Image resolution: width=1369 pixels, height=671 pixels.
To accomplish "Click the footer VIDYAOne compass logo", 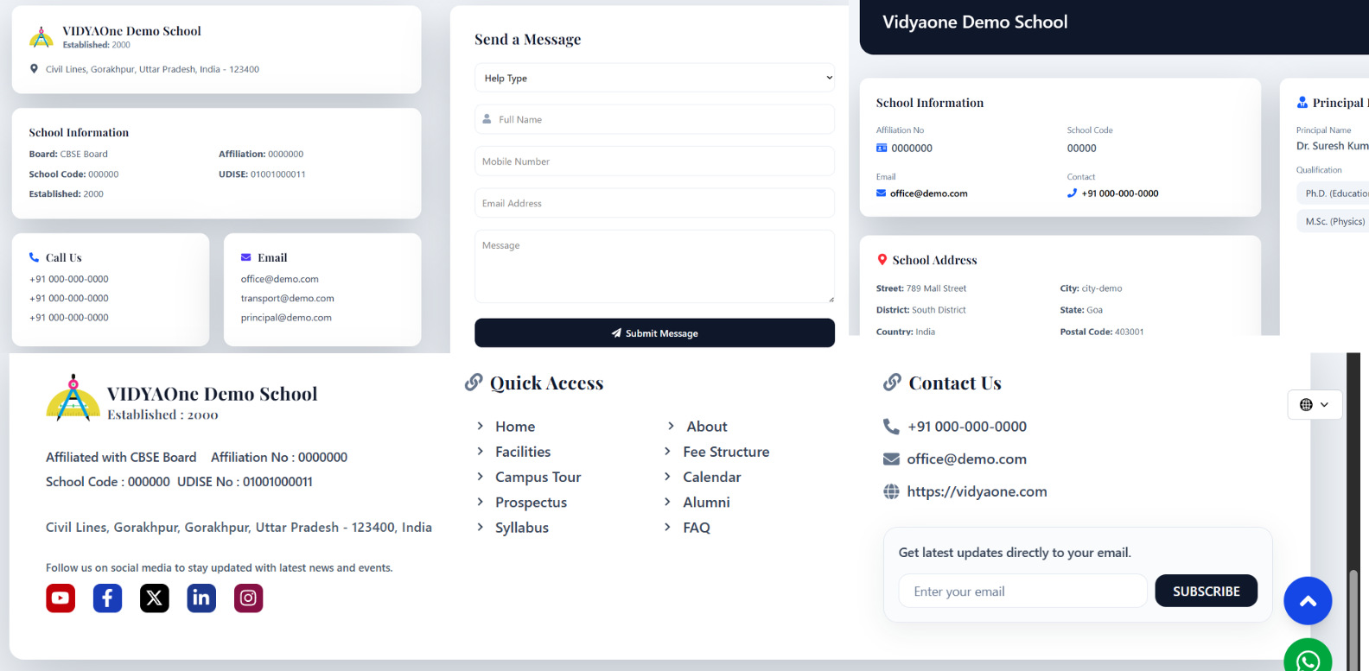I will click(73, 398).
